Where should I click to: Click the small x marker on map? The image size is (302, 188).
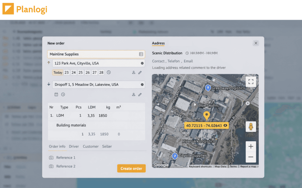pyautogui.click(x=248, y=103)
